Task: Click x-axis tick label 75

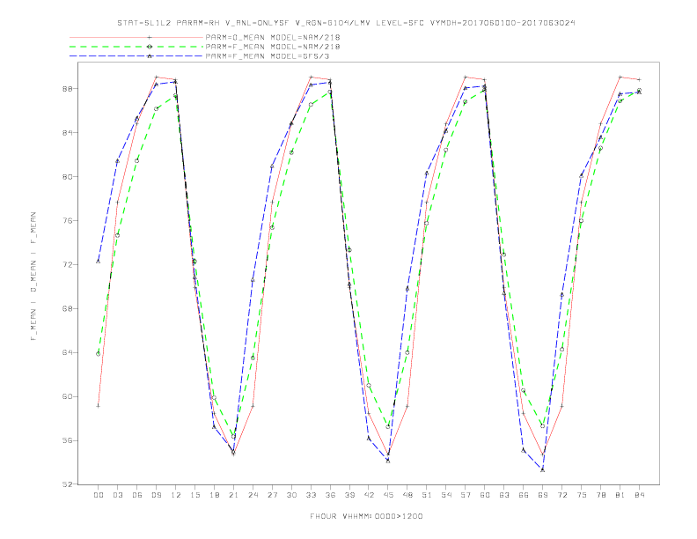Action: [x=582, y=495]
